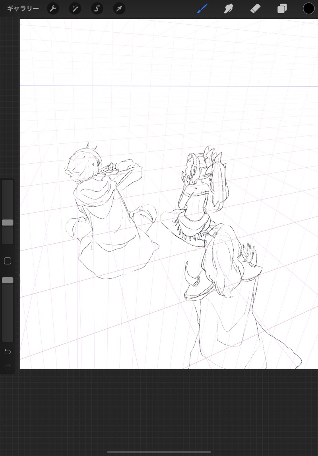The width and height of the screenshot is (318, 456).
Task: Return to the ギャラリー gallery
Action: coord(23,9)
